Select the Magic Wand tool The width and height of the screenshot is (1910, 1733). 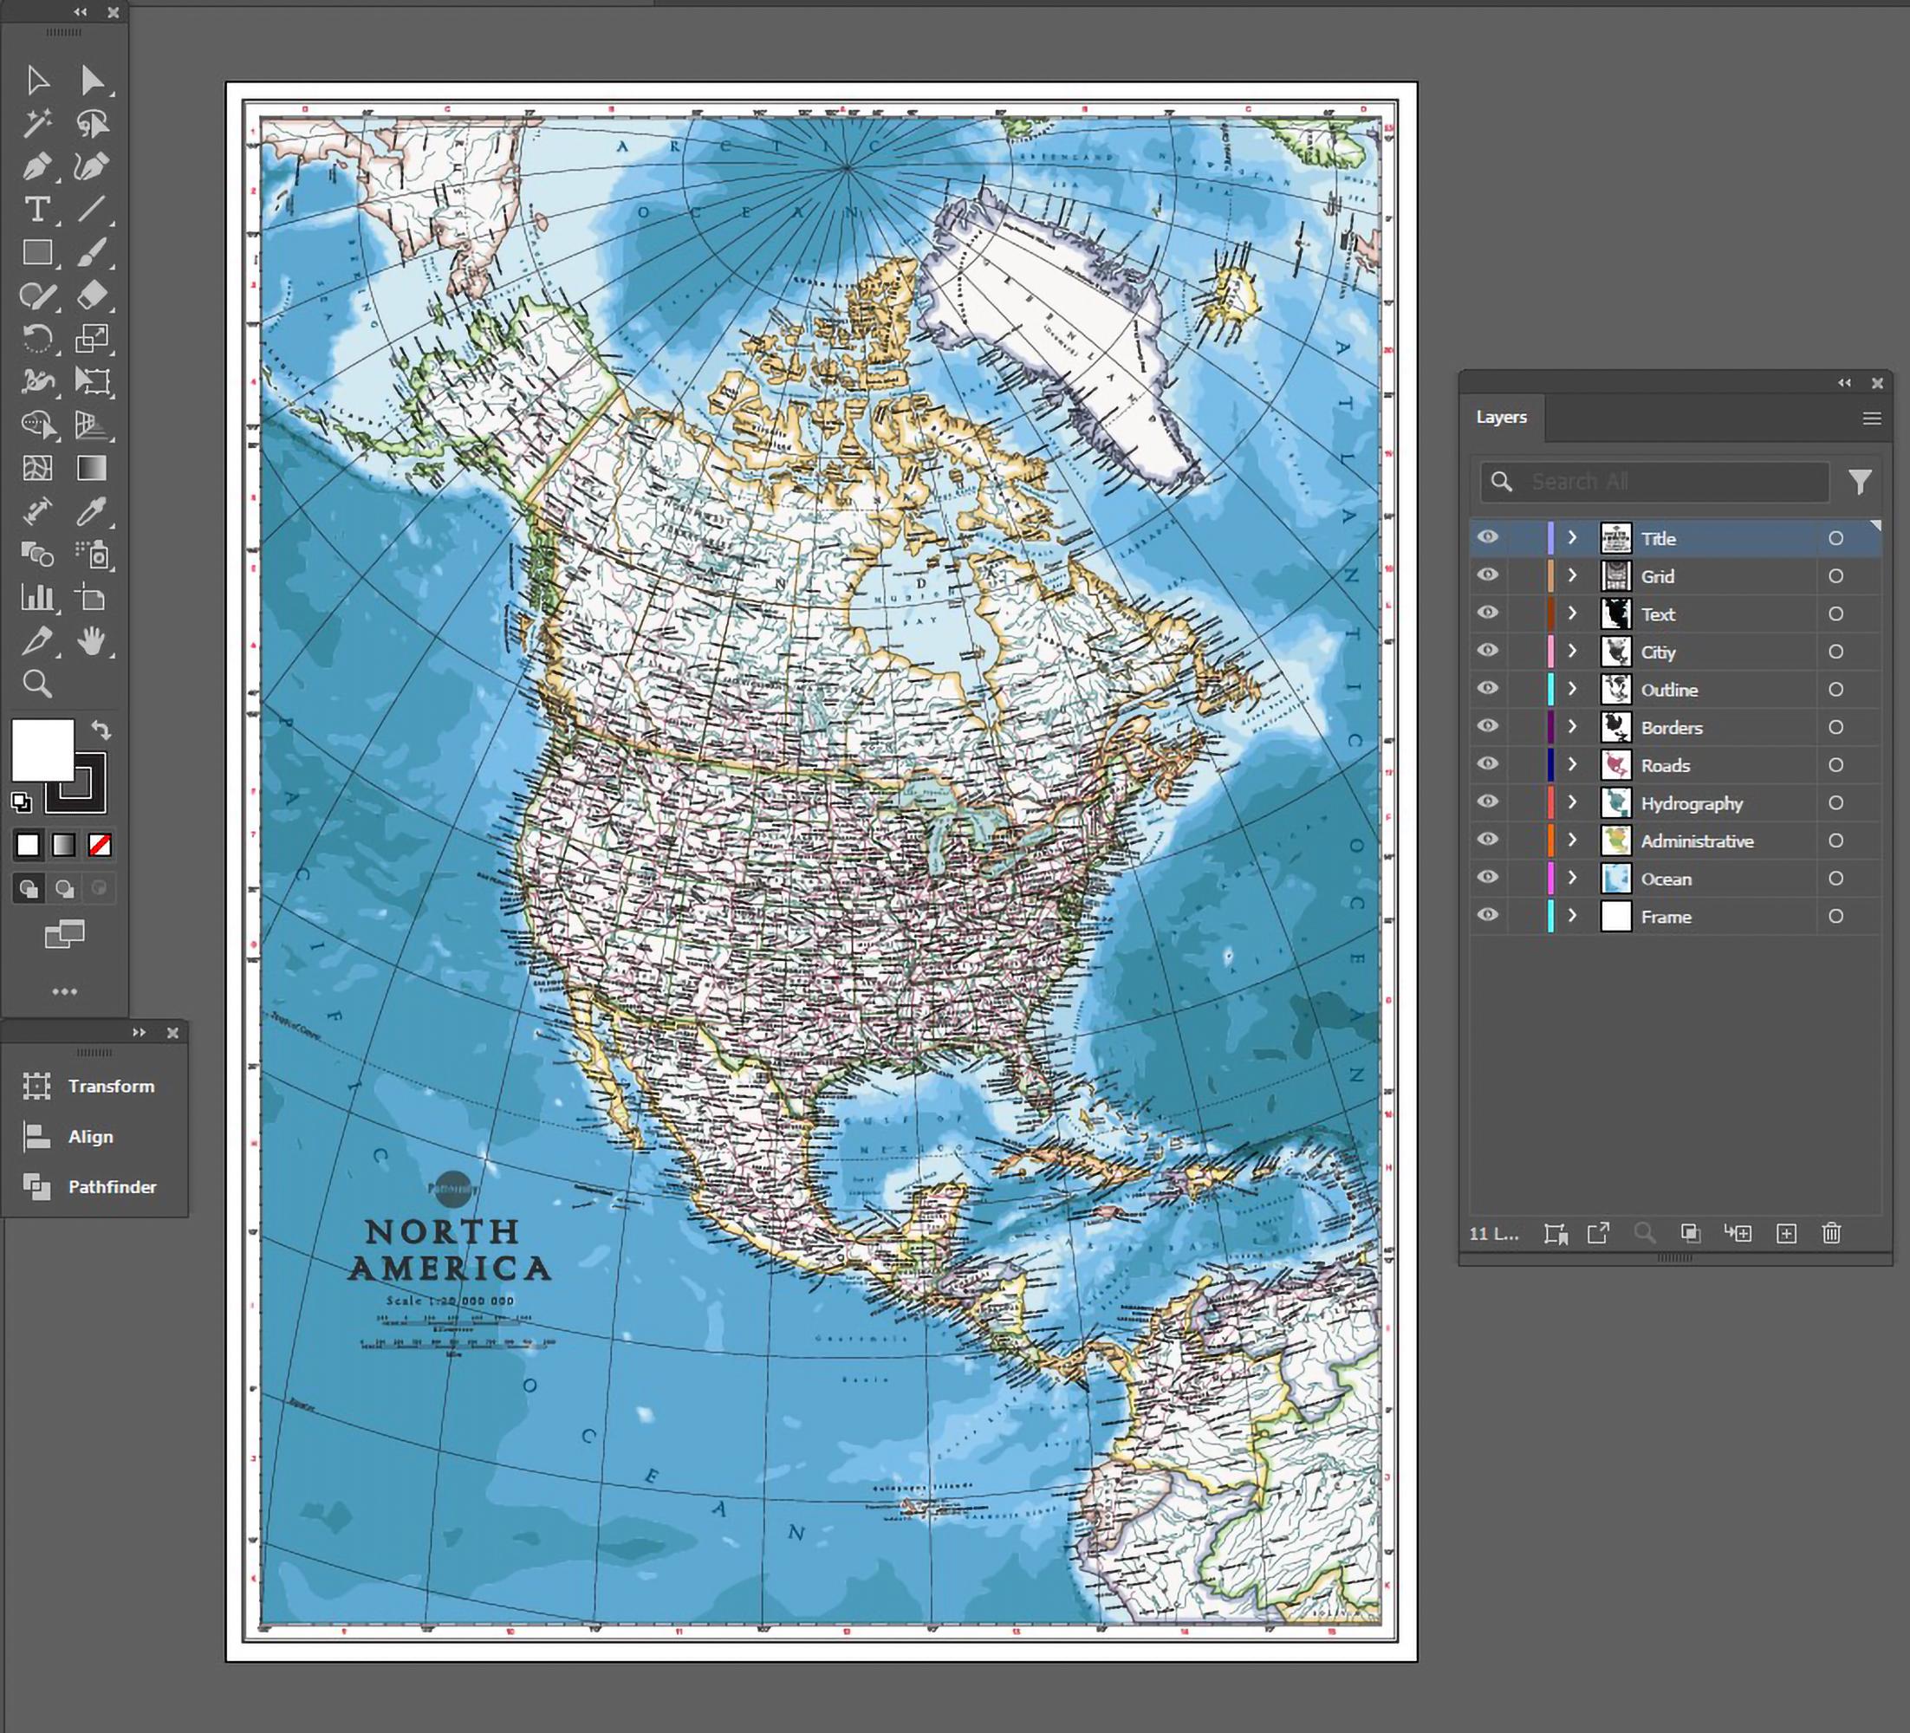point(39,122)
